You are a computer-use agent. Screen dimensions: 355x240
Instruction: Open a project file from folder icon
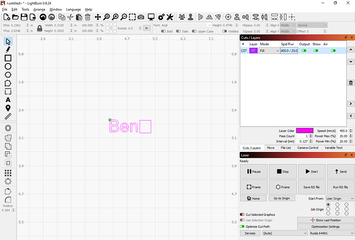[x=15, y=17]
